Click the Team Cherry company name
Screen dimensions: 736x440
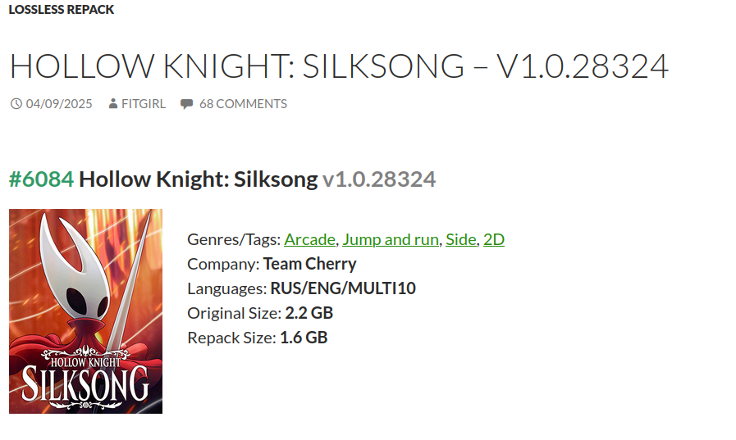coord(309,264)
